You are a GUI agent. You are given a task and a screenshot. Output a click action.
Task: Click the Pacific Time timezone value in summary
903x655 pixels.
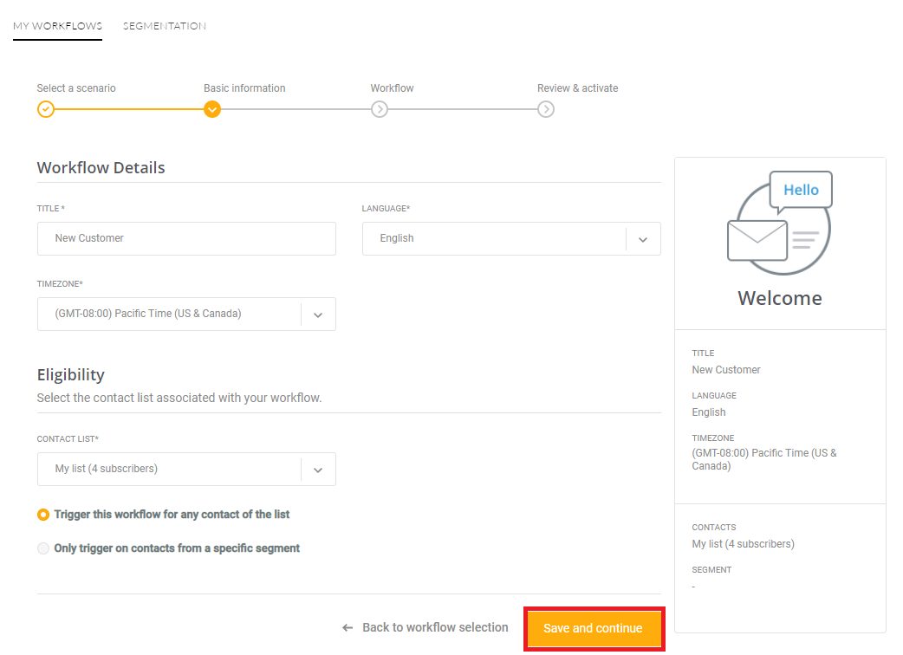point(764,459)
